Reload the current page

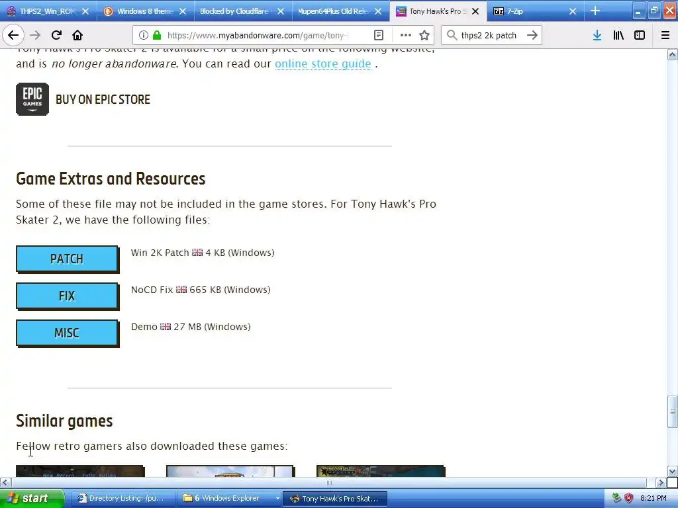(x=57, y=35)
